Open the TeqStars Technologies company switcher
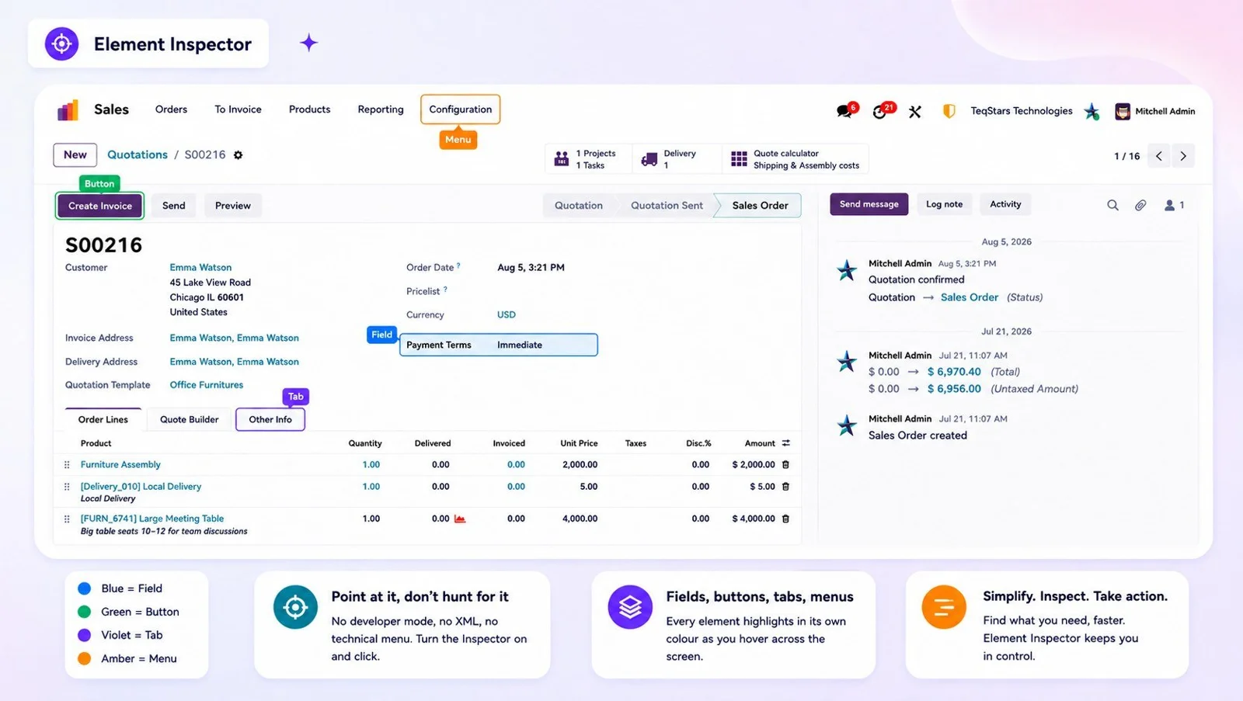The image size is (1243, 701). (1022, 111)
